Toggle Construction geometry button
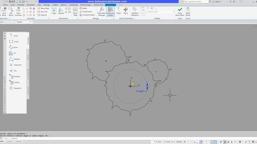Image resolution: width=257 pixels, height=144 pixels. click(x=86, y=12)
